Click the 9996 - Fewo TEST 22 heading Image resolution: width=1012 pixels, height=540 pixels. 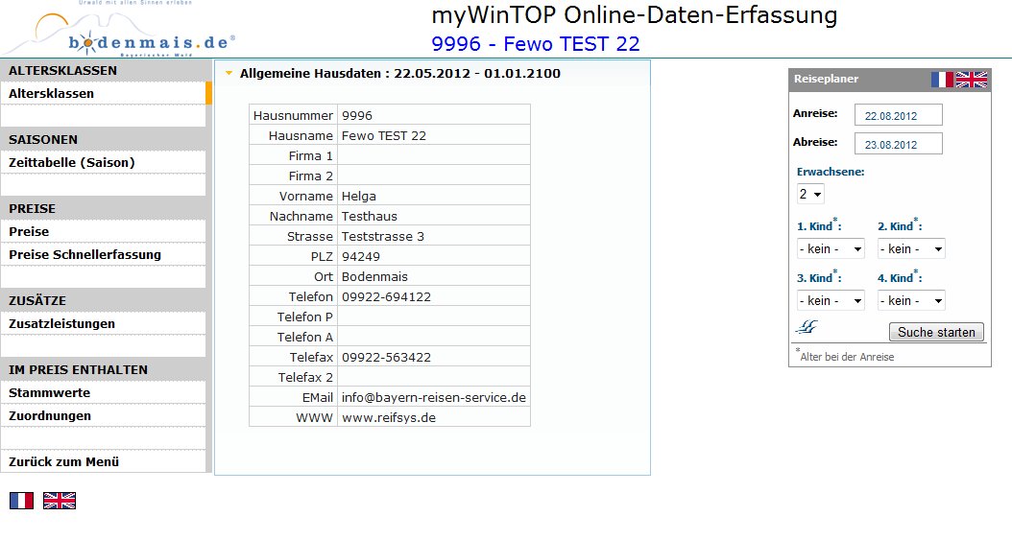(536, 44)
